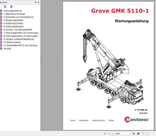Open bookmark 8 Wartungsarbeiten am Oberwagen
This screenshot has height=136, width=156.
coord(21,36)
